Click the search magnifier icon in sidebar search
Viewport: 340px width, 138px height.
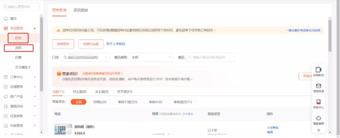tap(6, 7)
